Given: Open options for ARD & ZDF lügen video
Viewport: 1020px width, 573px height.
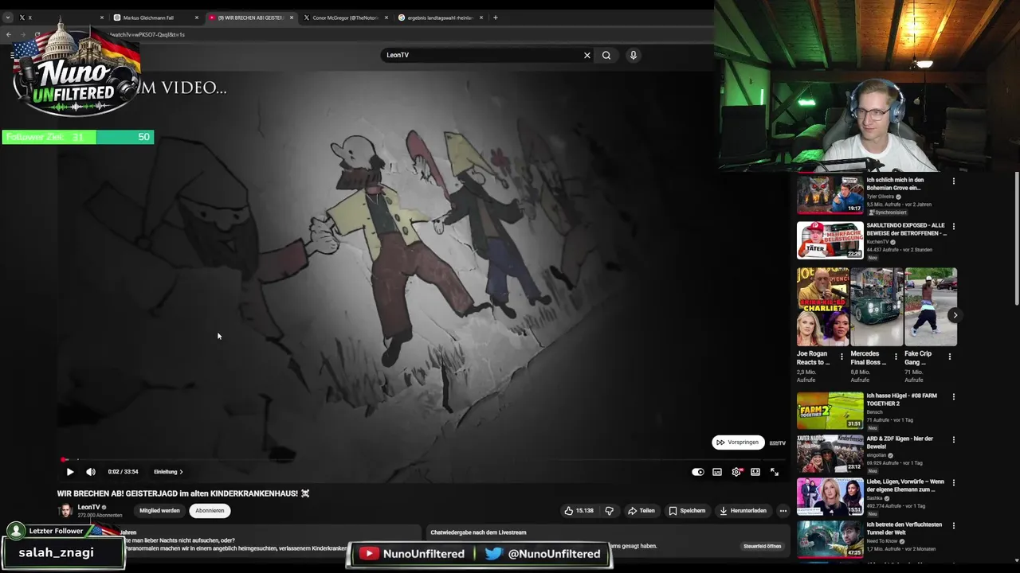Looking at the screenshot, I should tap(953, 440).
